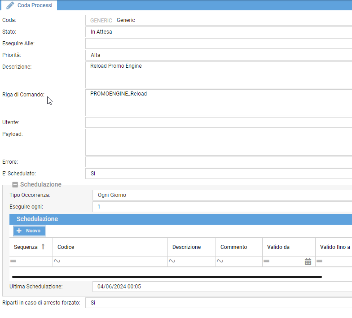The image size is (352, 318).
Task: Open the Priorità field showing Alta
Action: [218, 55]
